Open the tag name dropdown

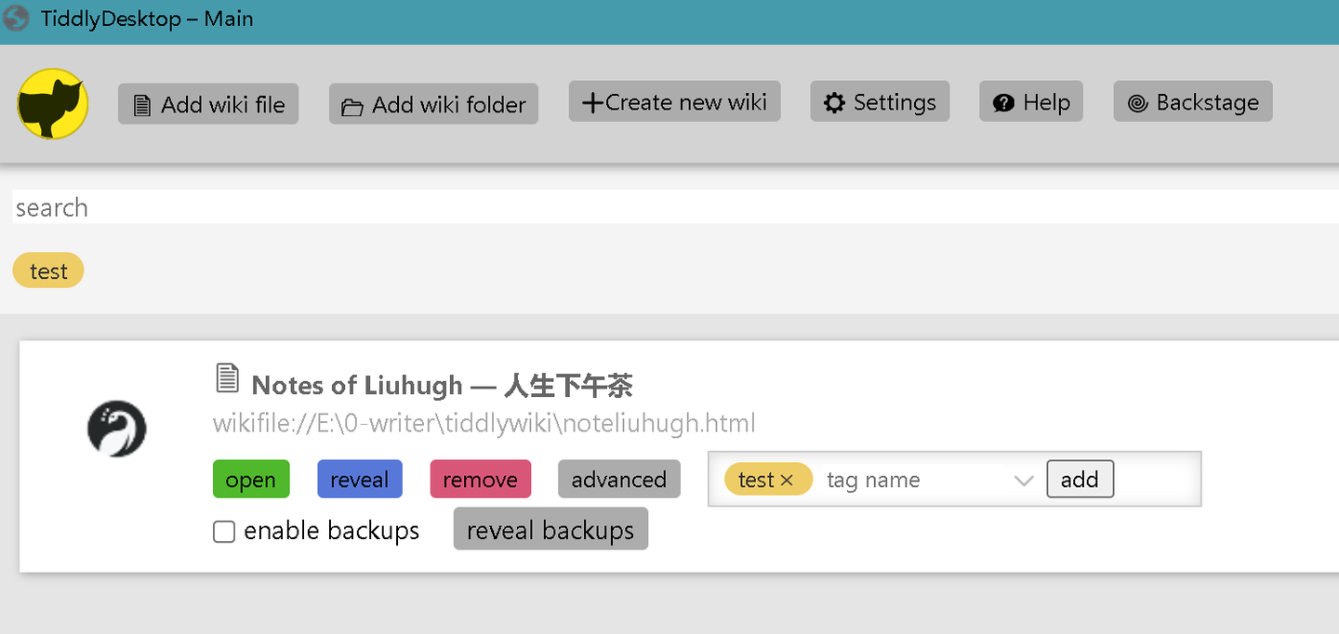tap(1024, 479)
